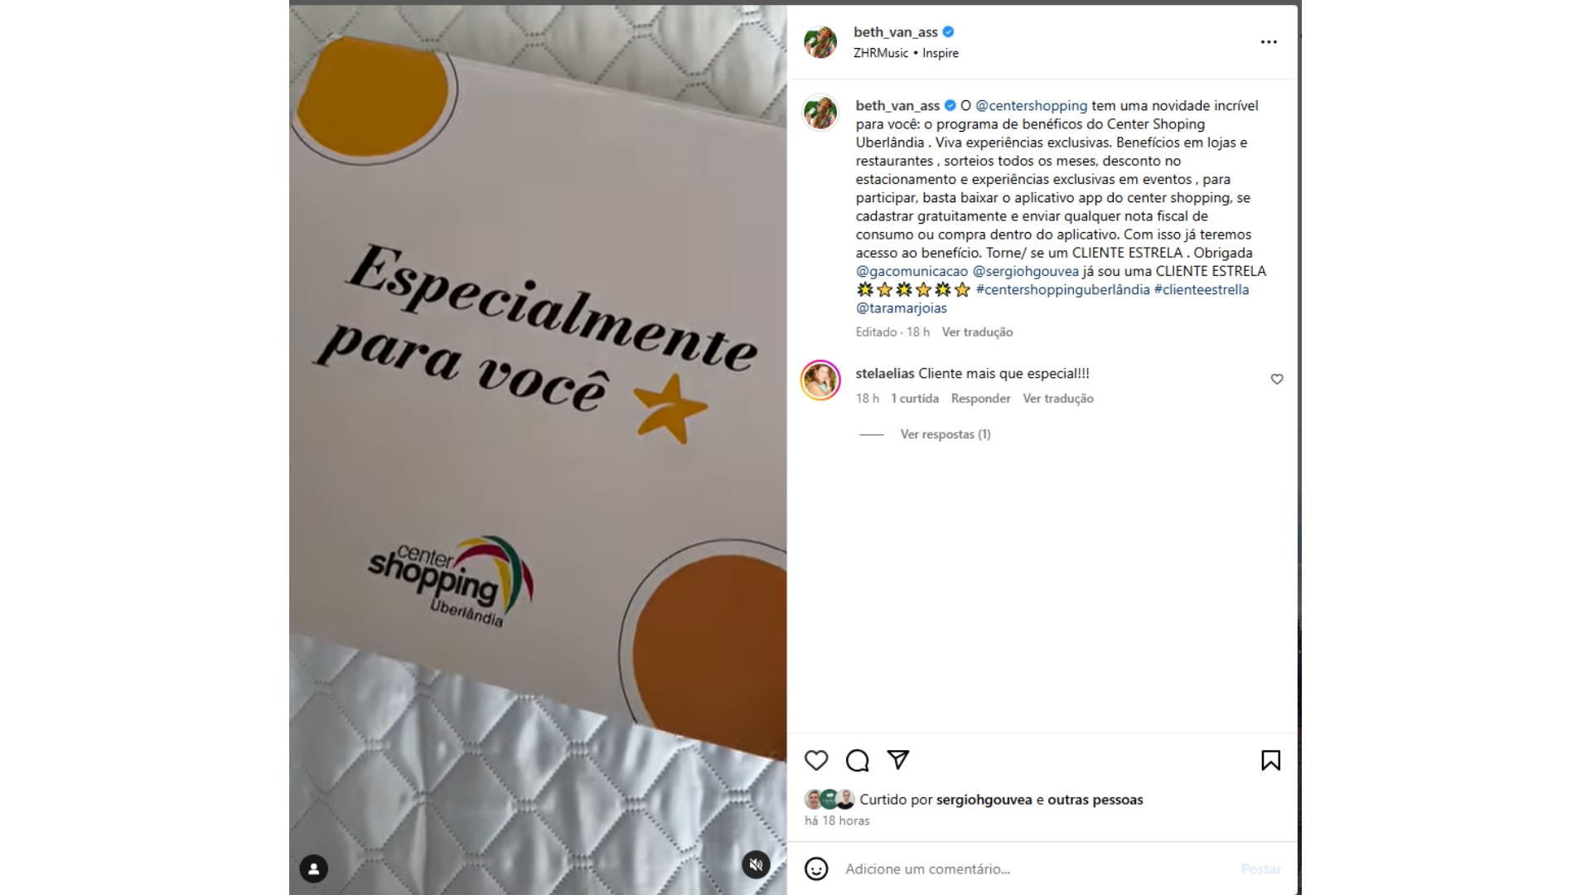This screenshot has height=895, width=1591.
Task: Open the emoji picker smiley icon
Action: [x=816, y=868]
